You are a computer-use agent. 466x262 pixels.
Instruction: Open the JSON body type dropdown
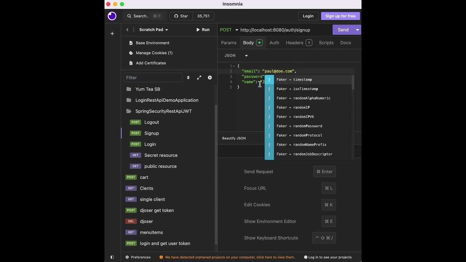coord(236,56)
